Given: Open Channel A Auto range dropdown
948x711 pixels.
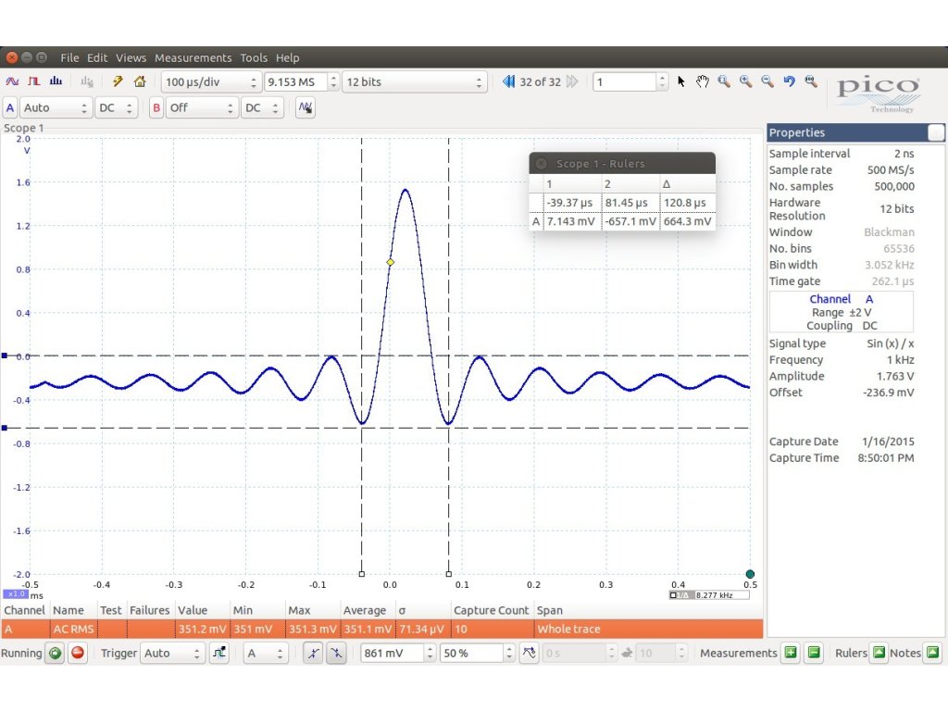Looking at the screenshot, I should 56,107.
